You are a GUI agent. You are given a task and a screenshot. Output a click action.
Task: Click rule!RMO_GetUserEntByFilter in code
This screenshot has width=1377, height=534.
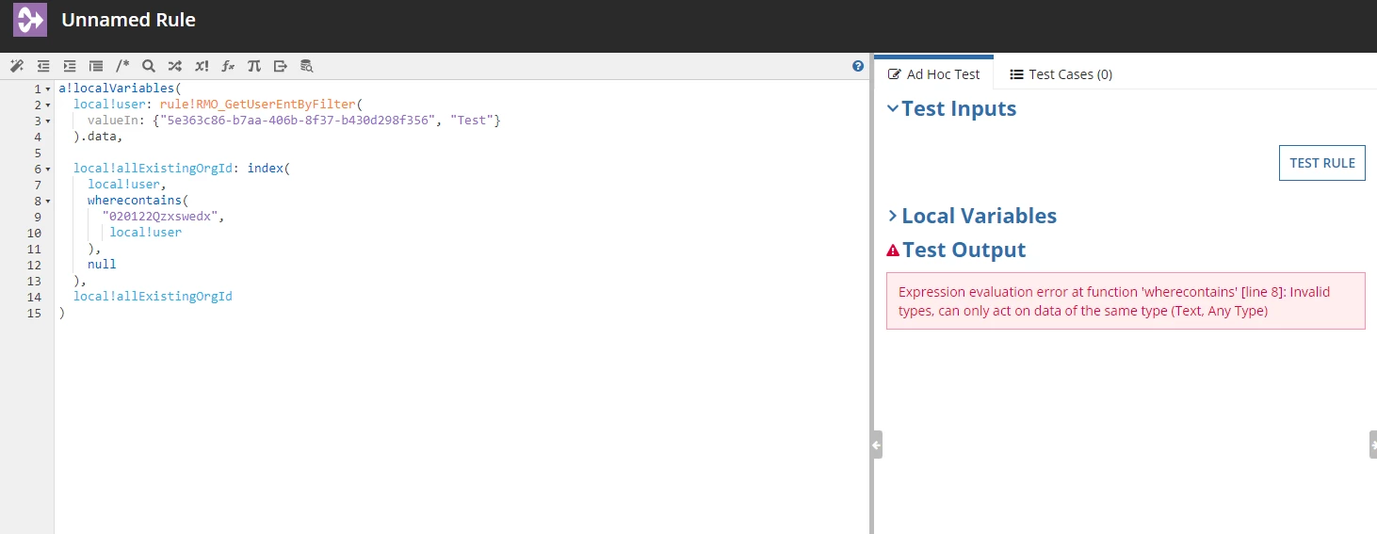coord(257,105)
